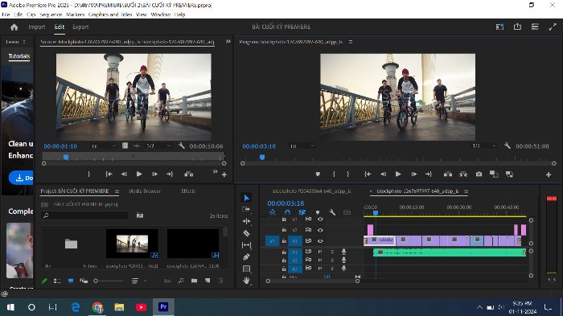This screenshot has height=316, width=563.
Task: Switch to the Import tab
Action: [x=37, y=27]
